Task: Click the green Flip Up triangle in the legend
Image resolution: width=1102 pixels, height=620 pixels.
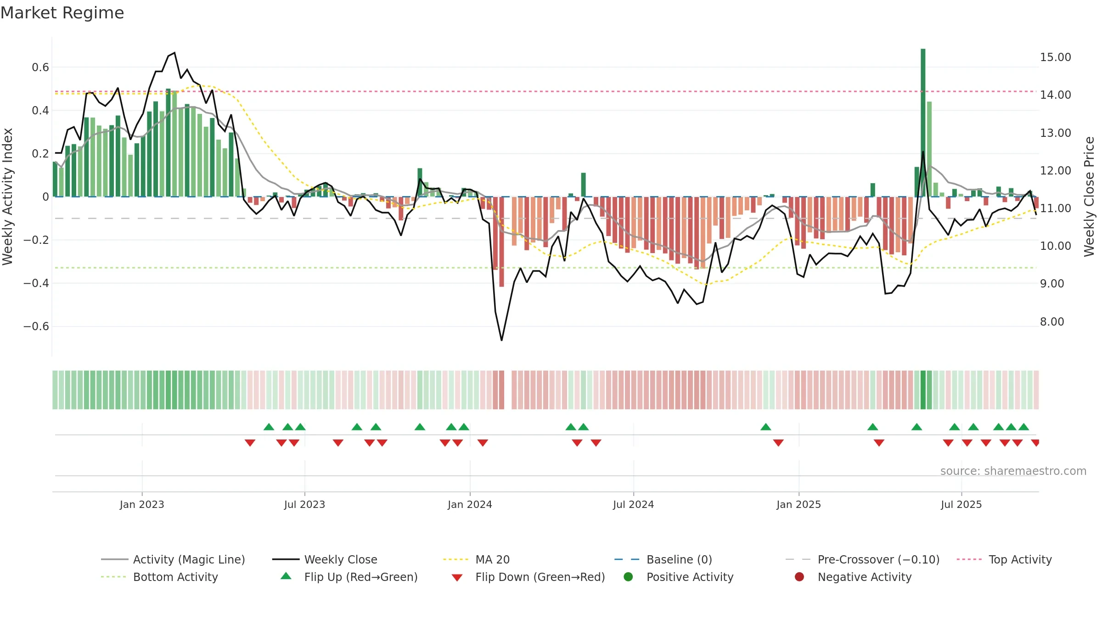Action: pyautogui.click(x=286, y=576)
